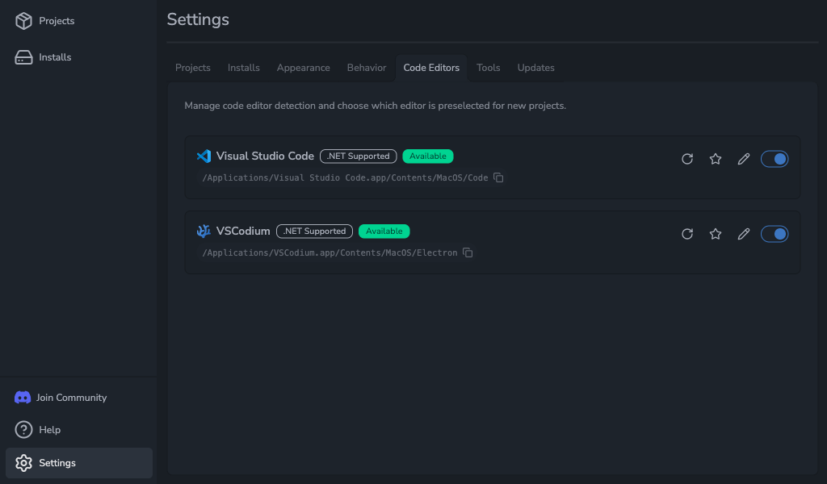
Task: Refresh detection for VSCodium
Action: point(686,233)
